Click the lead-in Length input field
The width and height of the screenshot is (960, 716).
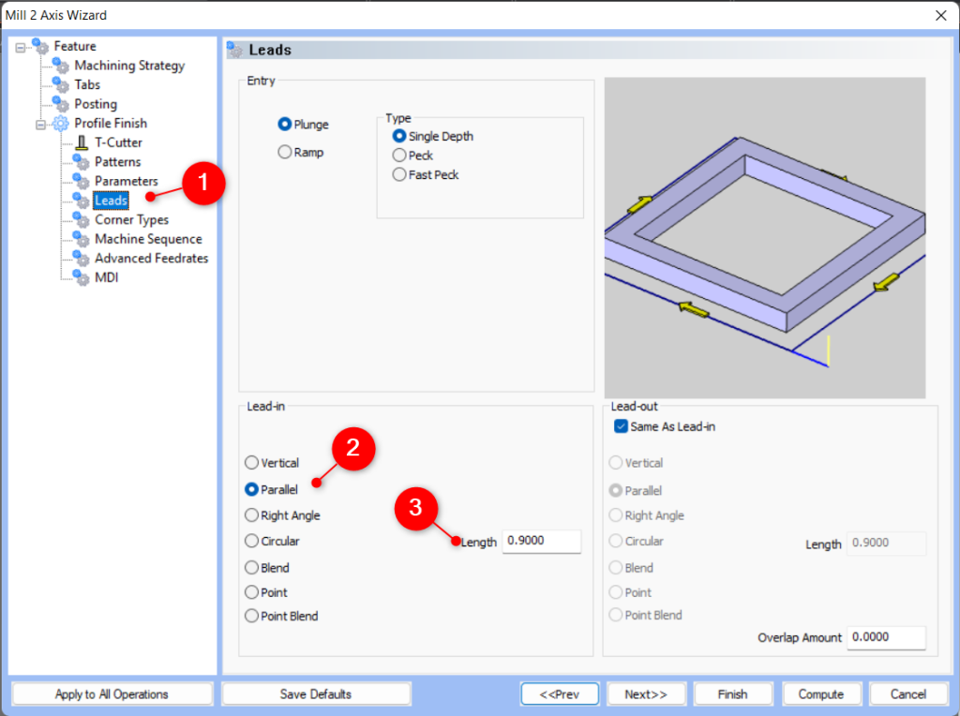point(542,541)
